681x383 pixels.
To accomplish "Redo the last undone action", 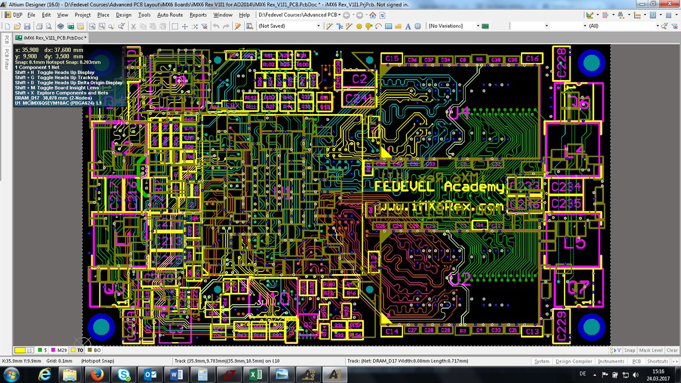I will [226, 26].
